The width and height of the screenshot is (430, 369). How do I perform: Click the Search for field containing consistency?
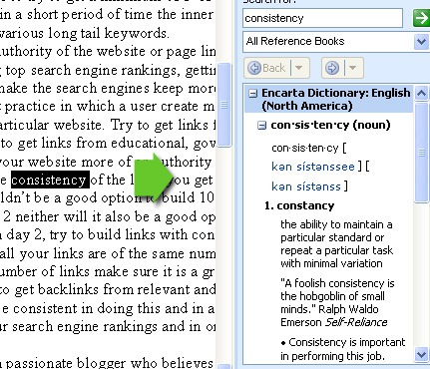pos(323,18)
